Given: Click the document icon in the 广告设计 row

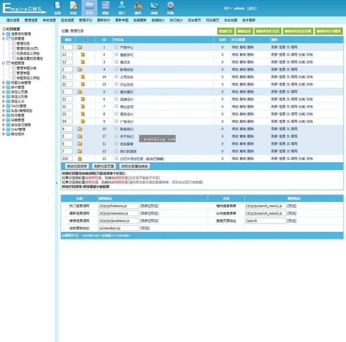Looking at the screenshot, I should pyautogui.click(x=83, y=121).
